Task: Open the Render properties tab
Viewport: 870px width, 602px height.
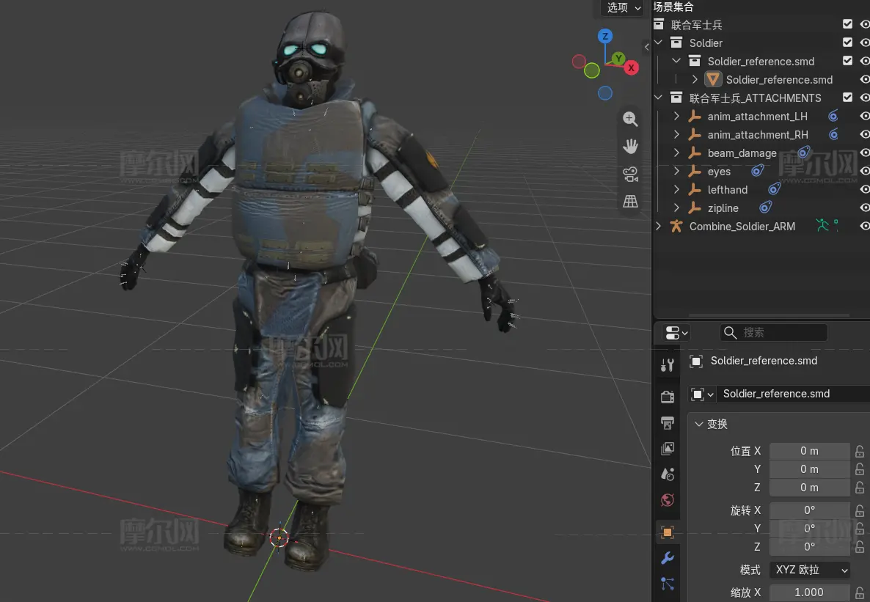Action: (x=668, y=396)
